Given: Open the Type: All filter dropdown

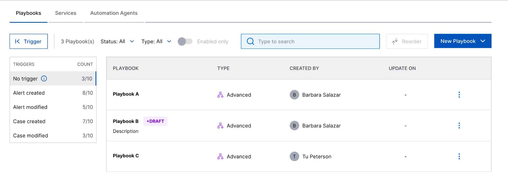Looking at the screenshot, I should click(156, 41).
